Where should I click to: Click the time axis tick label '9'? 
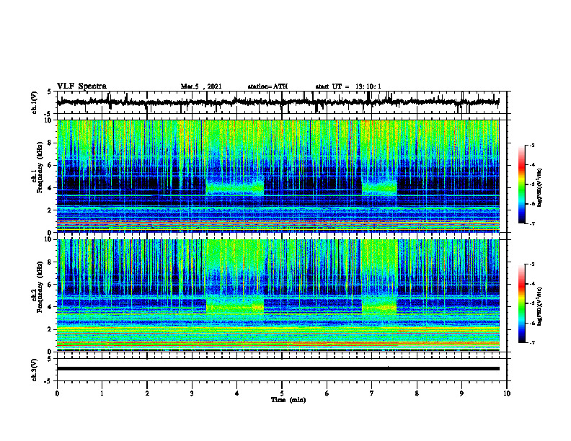pyautogui.click(x=461, y=393)
